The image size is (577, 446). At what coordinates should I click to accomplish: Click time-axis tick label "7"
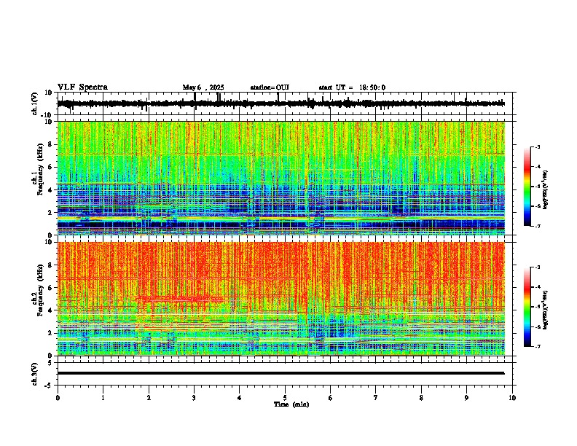[x=376, y=398]
